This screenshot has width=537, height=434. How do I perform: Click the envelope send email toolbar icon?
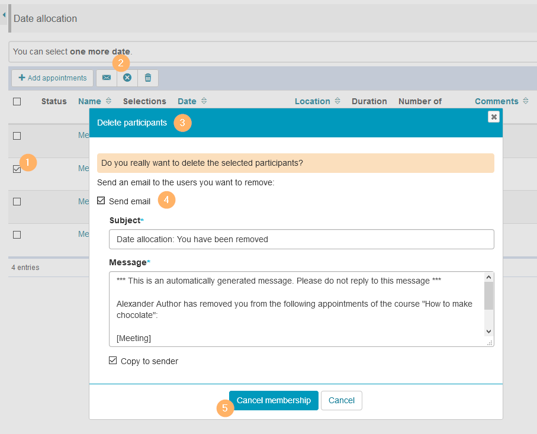[107, 78]
